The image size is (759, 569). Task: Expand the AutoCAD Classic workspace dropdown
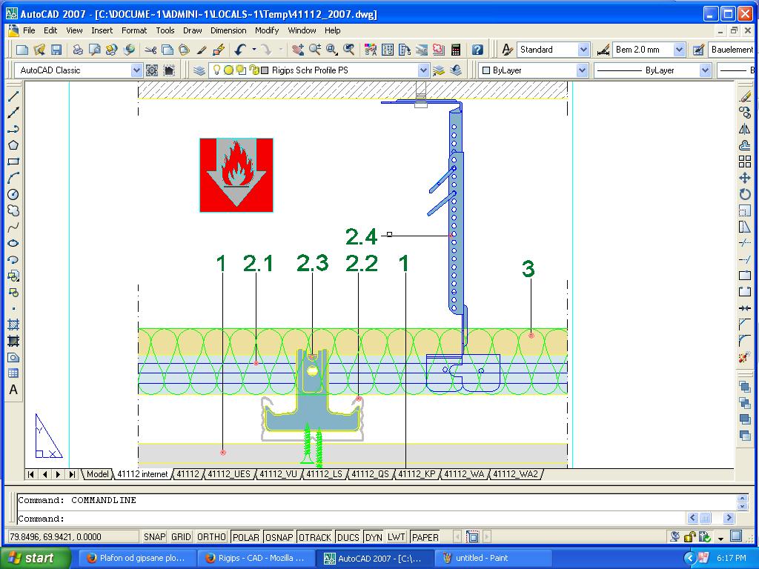tap(136, 70)
